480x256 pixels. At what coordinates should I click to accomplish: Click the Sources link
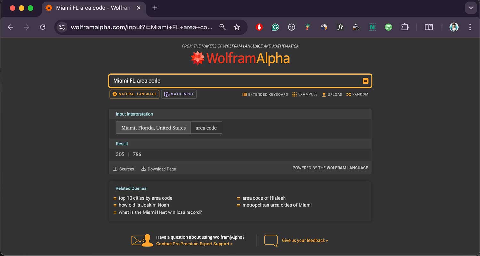pyautogui.click(x=124, y=169)
